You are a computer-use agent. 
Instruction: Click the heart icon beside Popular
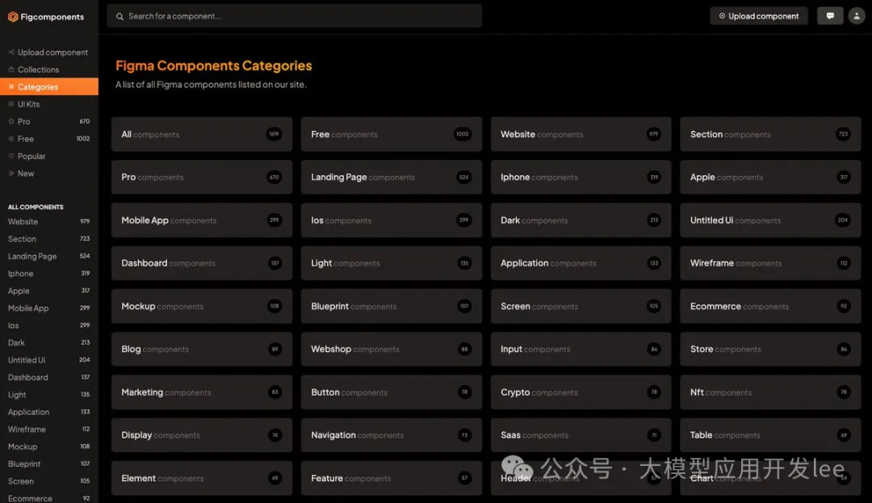click(11, 156)
